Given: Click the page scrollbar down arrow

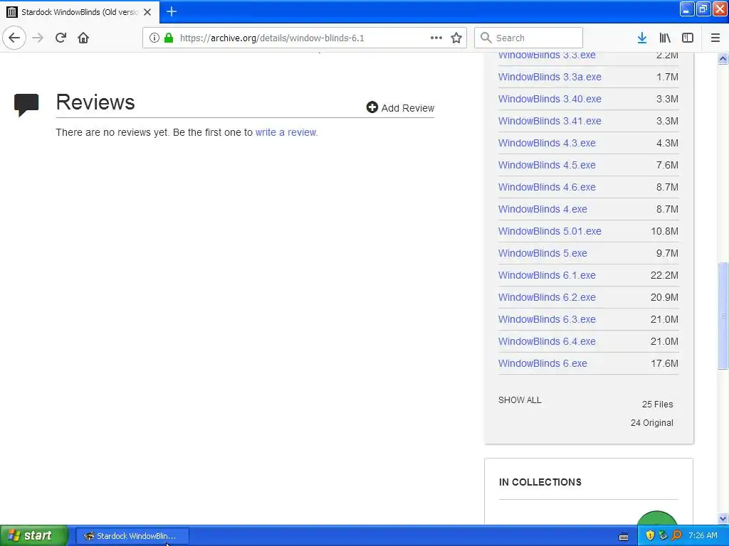Looking at the screenshot, I should click(723, 518).
